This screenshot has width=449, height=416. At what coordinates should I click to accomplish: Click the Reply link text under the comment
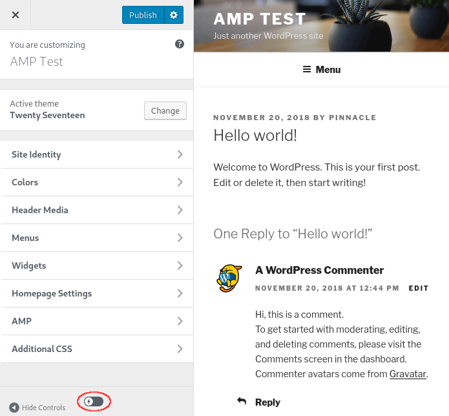point(267,402)
